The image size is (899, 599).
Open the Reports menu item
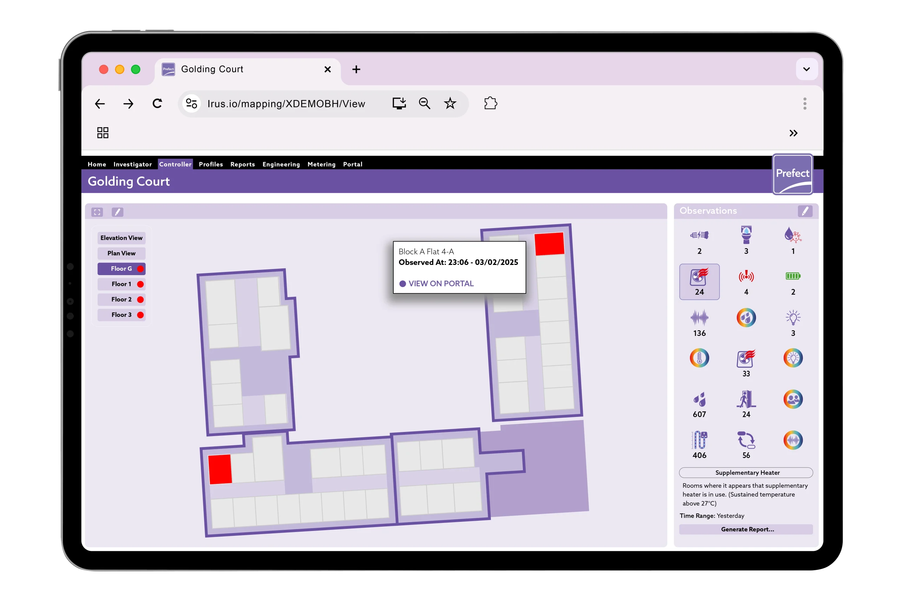[242, 164]
